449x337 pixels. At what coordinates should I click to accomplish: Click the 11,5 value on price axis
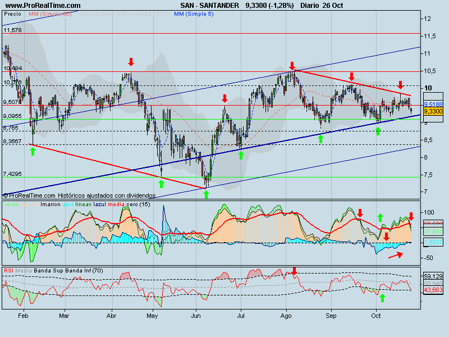(x=430, y=36)
